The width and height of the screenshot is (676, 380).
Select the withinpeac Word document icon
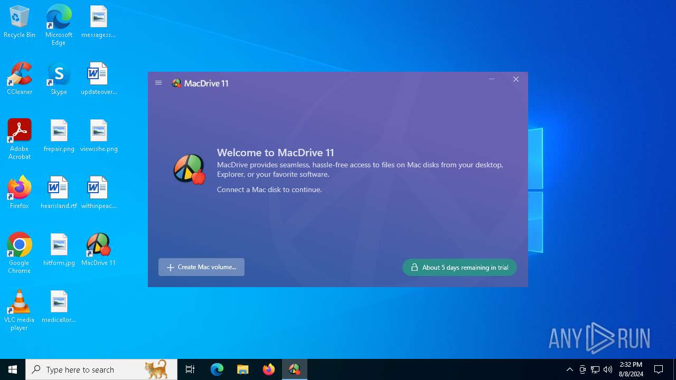99,193
